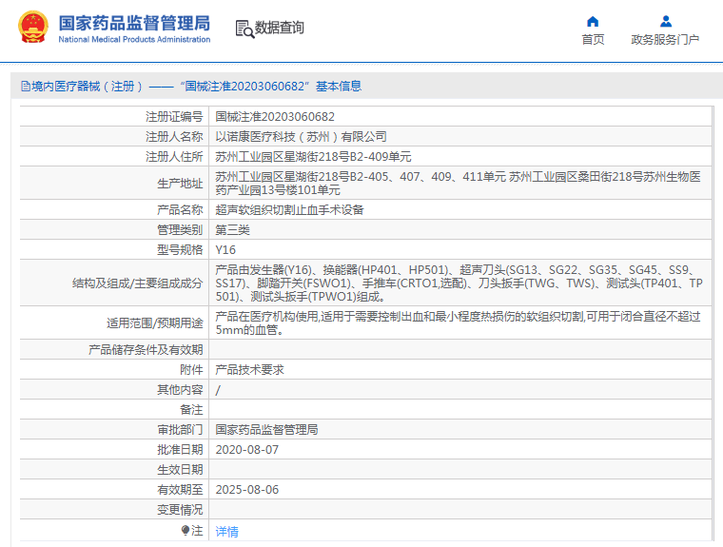This screenshot has width=723, height=547.
Task: Click the 首页 home icon
Action: 593,22
